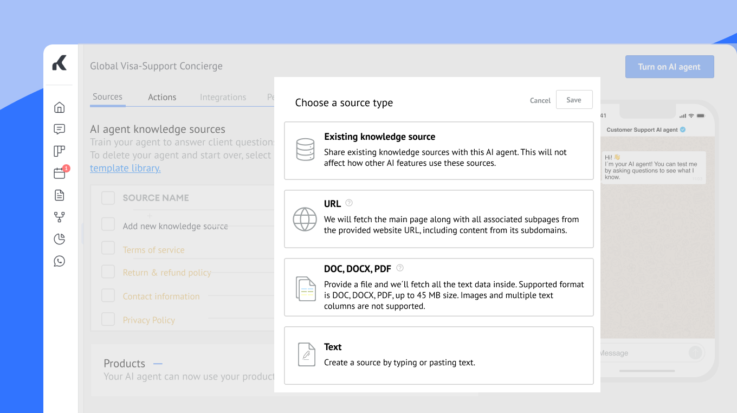Choose the Existing knowledge source option
The width and height of the screenshot is (737, 413).
(438, 151)
